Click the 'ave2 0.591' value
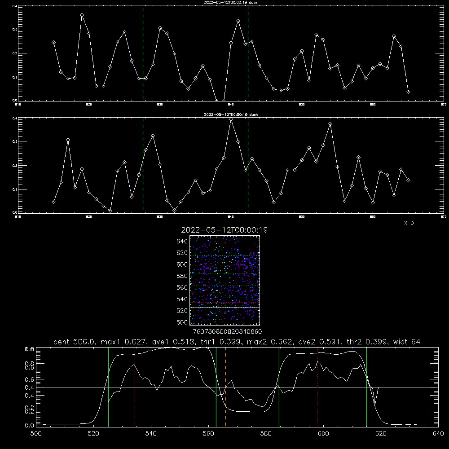Image resolution: width=449 pixels, height=449 pixels. click(318, 342)
